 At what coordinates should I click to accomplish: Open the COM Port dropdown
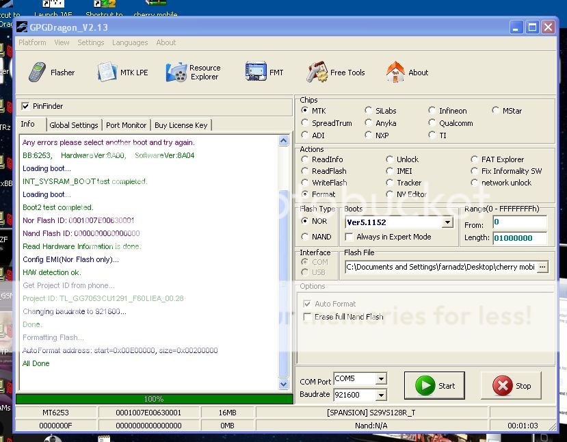[x=381, y=379]
